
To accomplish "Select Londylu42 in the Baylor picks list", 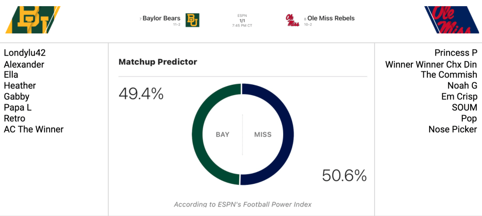I will click(25, 53).
